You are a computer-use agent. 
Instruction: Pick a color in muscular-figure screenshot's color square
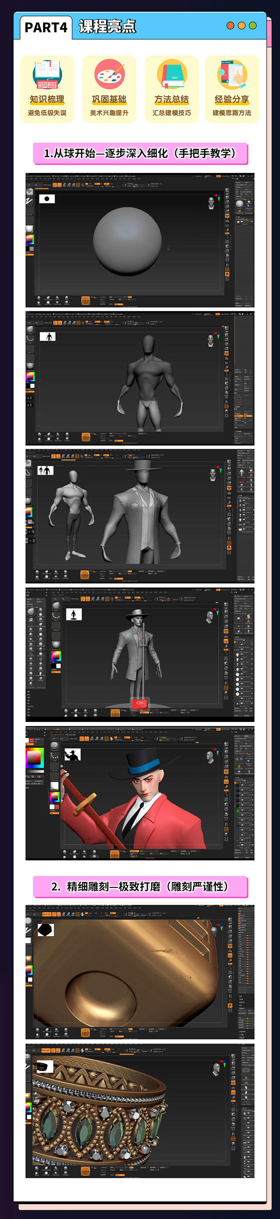(x=30, y=377)
